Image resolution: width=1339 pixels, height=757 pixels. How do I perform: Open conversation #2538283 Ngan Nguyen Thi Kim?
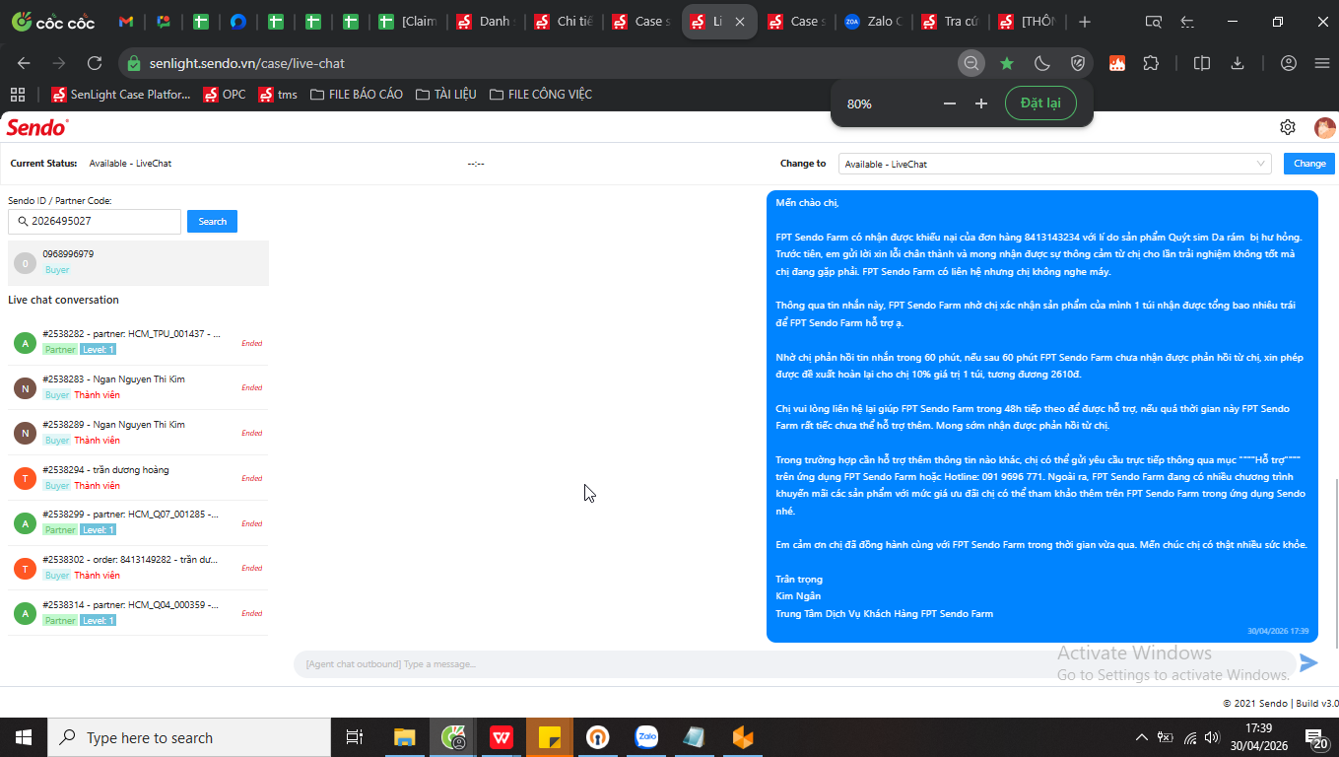tap(138, 387)
